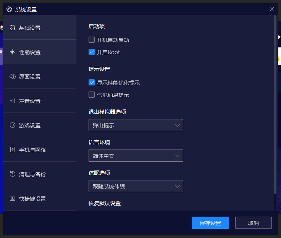Uncheck the 开启Root checkbox
The image size is (281, 238).
tap(92, 52)
